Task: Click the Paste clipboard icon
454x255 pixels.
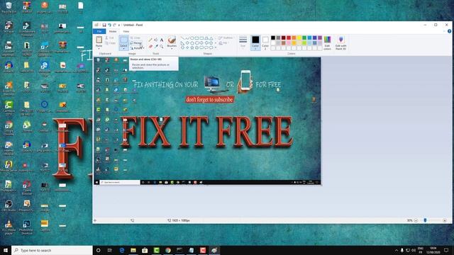Action: click(x=99, y=40)
